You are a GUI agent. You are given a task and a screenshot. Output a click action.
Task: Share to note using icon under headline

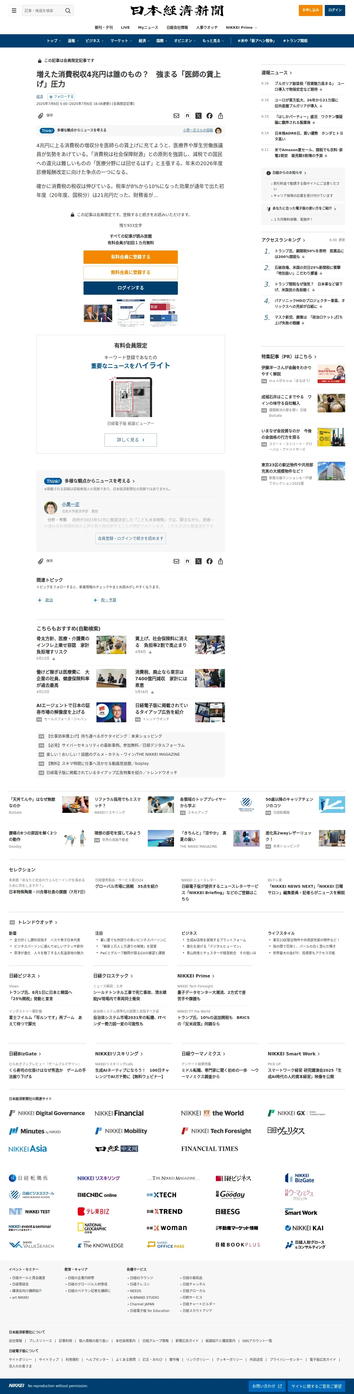point(187,116)
